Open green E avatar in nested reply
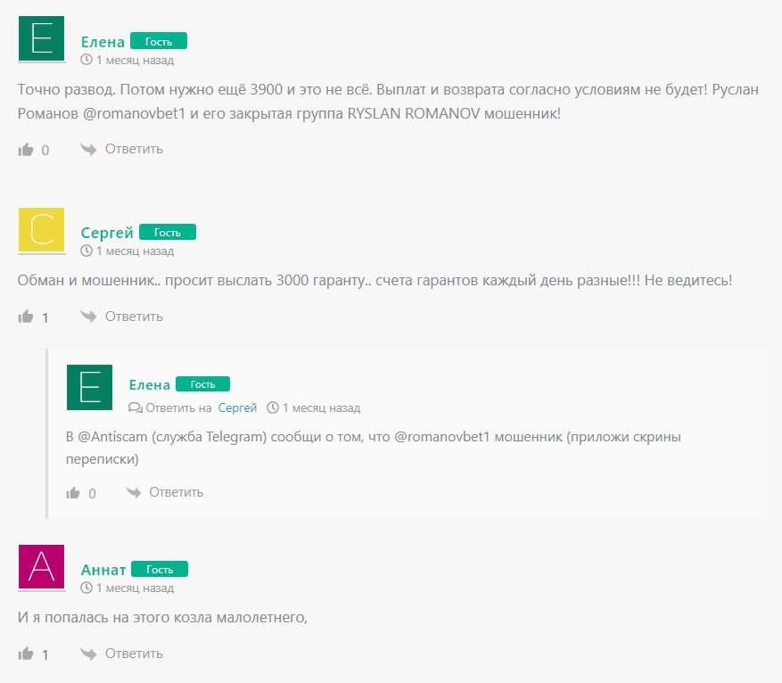 coord(90,387)
